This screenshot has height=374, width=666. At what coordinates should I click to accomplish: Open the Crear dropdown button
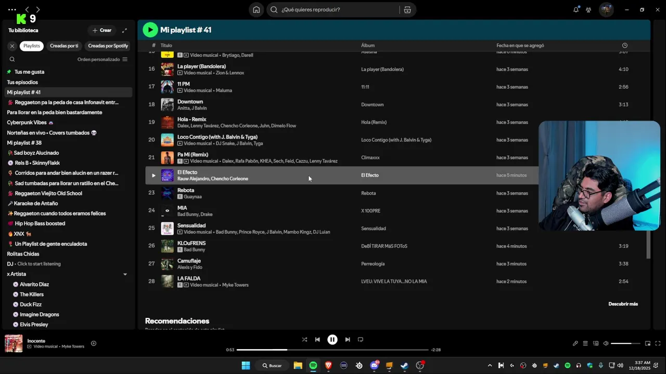pyautogui.click(x=102, y=30)
